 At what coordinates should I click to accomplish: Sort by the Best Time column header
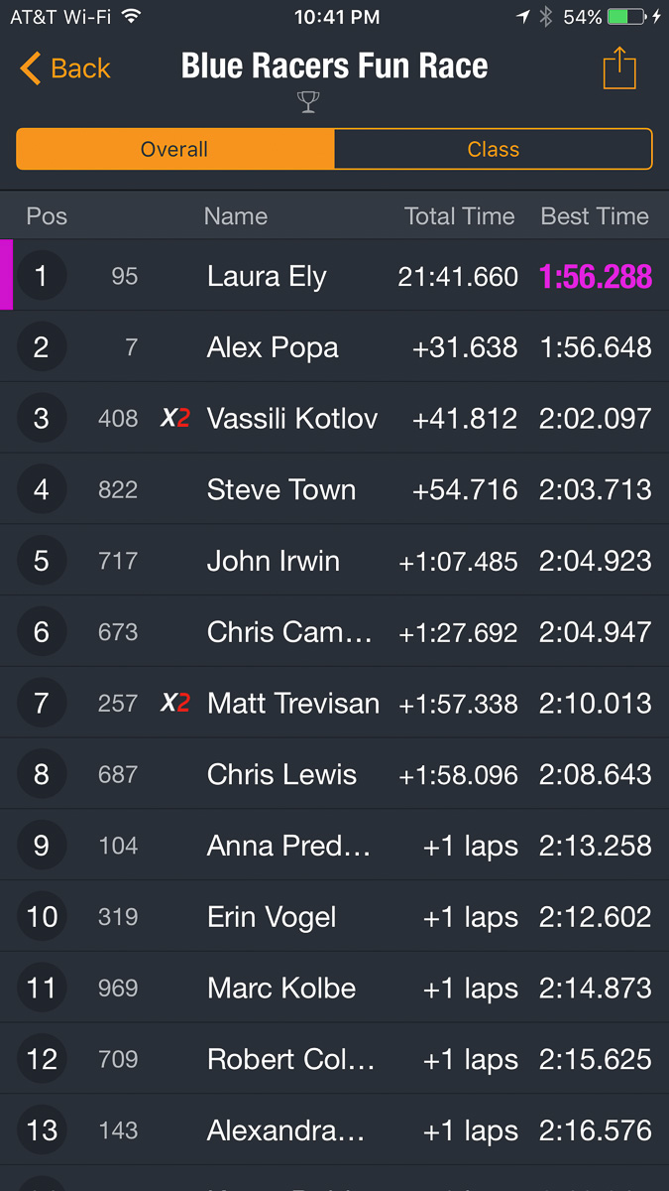pos(595,216)
